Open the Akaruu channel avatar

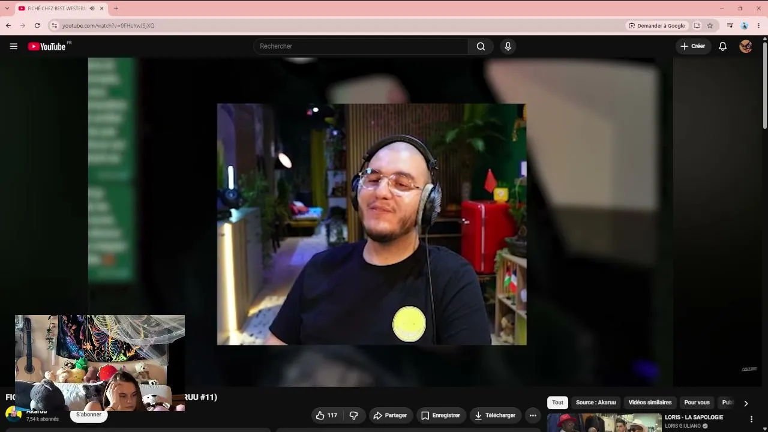(x=13, y=414)
